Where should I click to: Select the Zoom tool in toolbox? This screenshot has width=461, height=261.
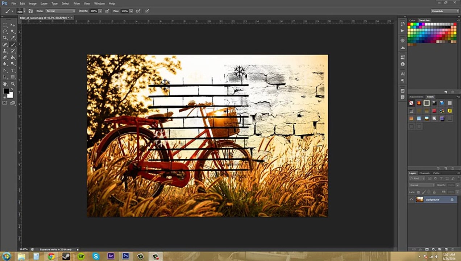click(x=13, y=84)
